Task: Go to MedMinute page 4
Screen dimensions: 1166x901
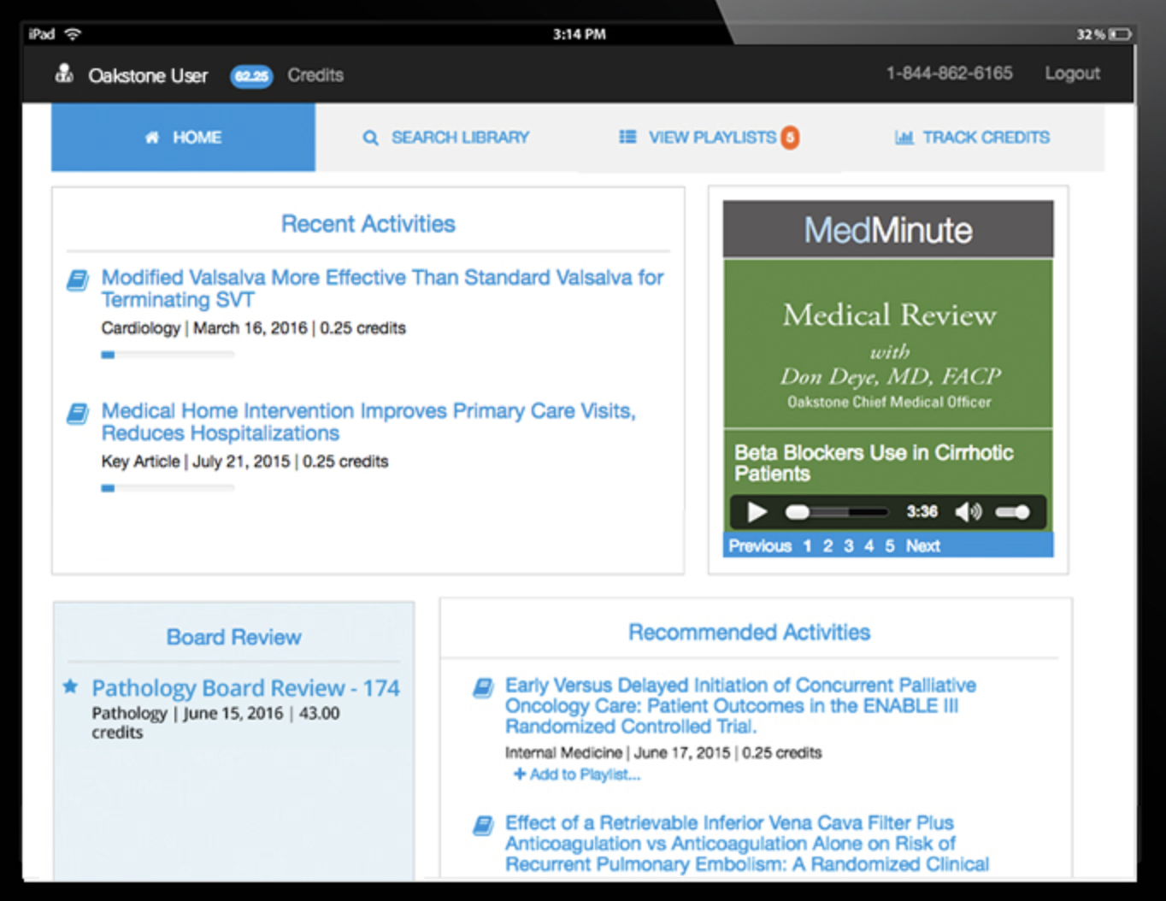Action: point(869,545)
